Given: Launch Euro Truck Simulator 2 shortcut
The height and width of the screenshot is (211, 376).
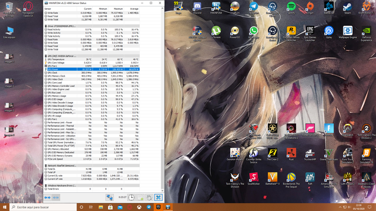Looking at the screenshot, I should [x=347, y=156].
